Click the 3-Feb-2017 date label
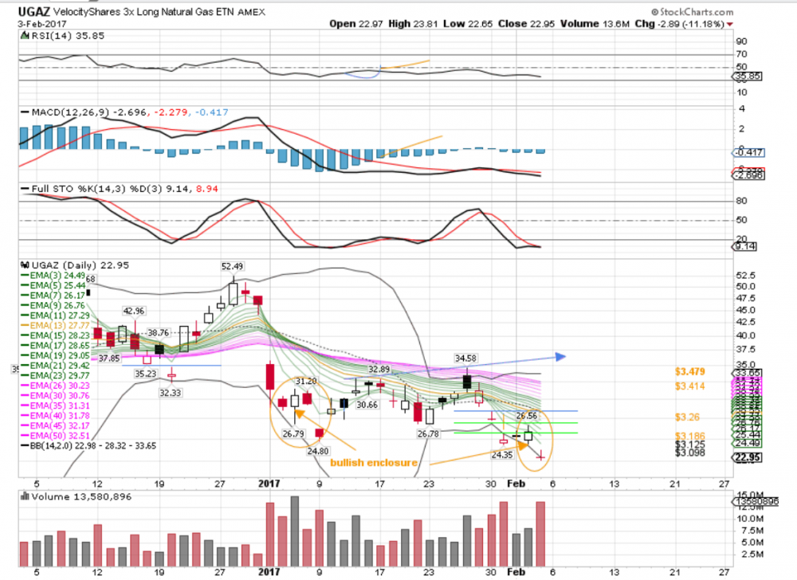 pyautogui.click(x=41, y=24)
